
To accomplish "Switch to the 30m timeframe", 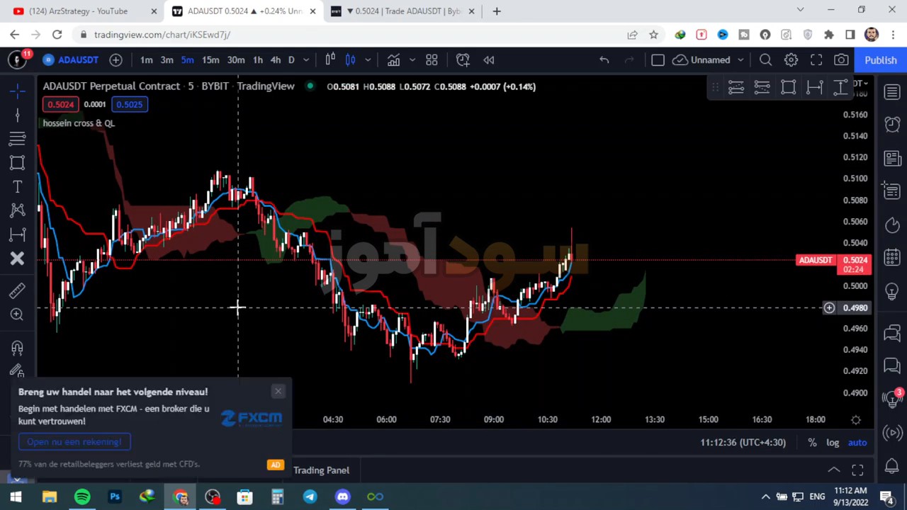I will pos(236,60).
